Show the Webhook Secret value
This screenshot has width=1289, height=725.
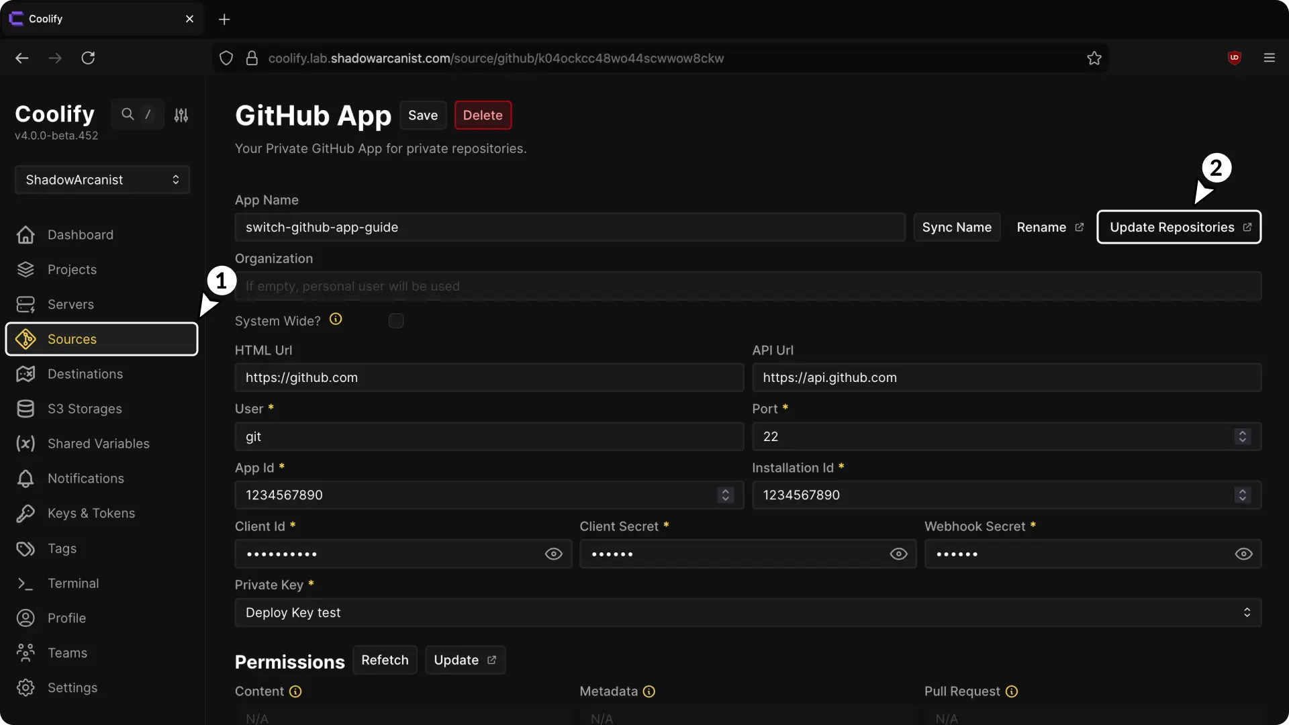1243,554
